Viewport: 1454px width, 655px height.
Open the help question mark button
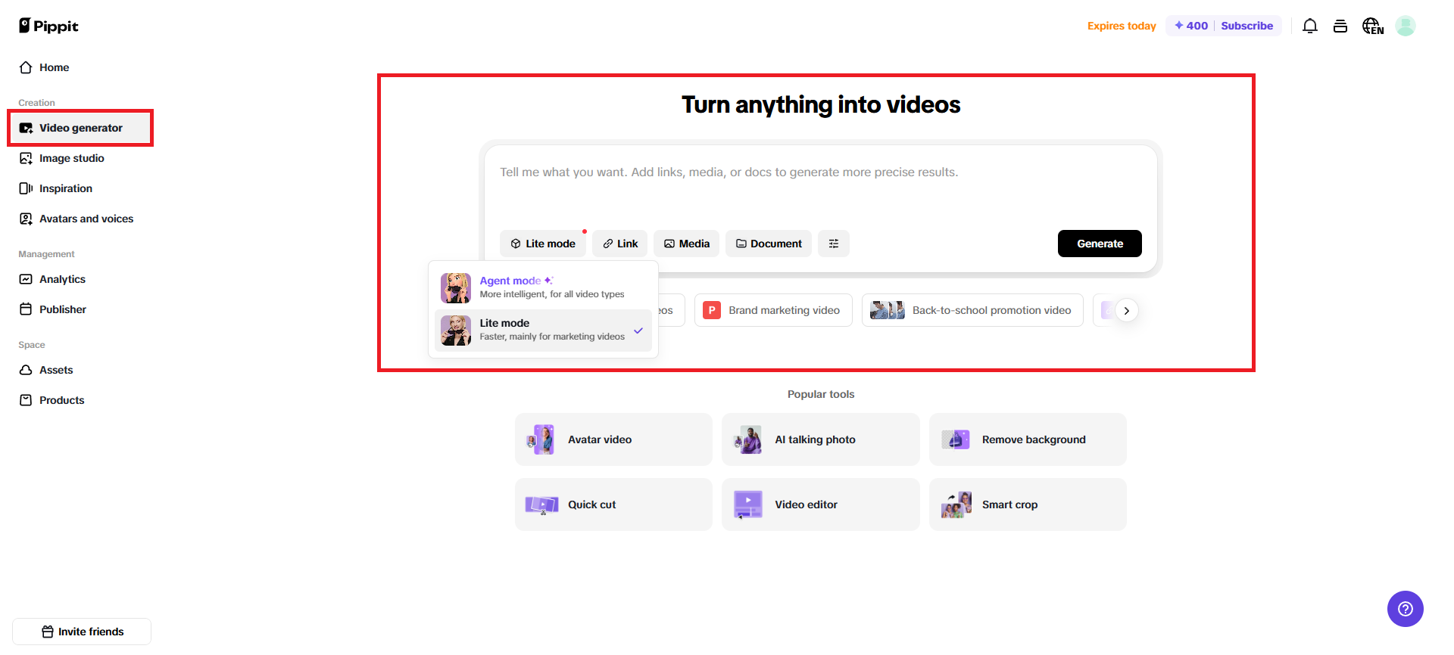[1406, 609]
